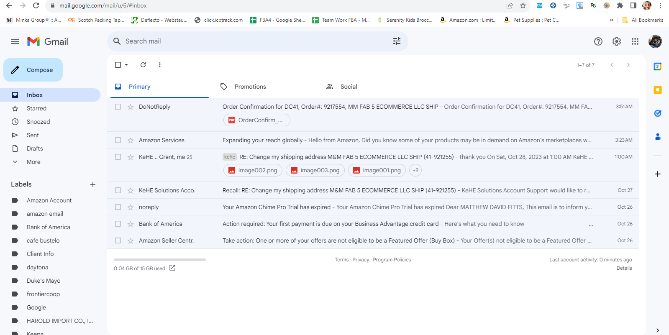Open the Support help icon

[598, 41]
